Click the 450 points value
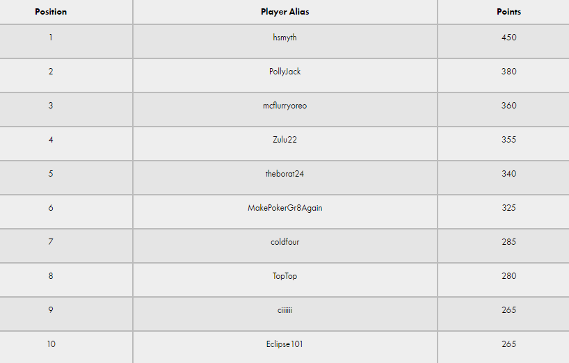This screenshot has width=569, height=363. point(508,38)
